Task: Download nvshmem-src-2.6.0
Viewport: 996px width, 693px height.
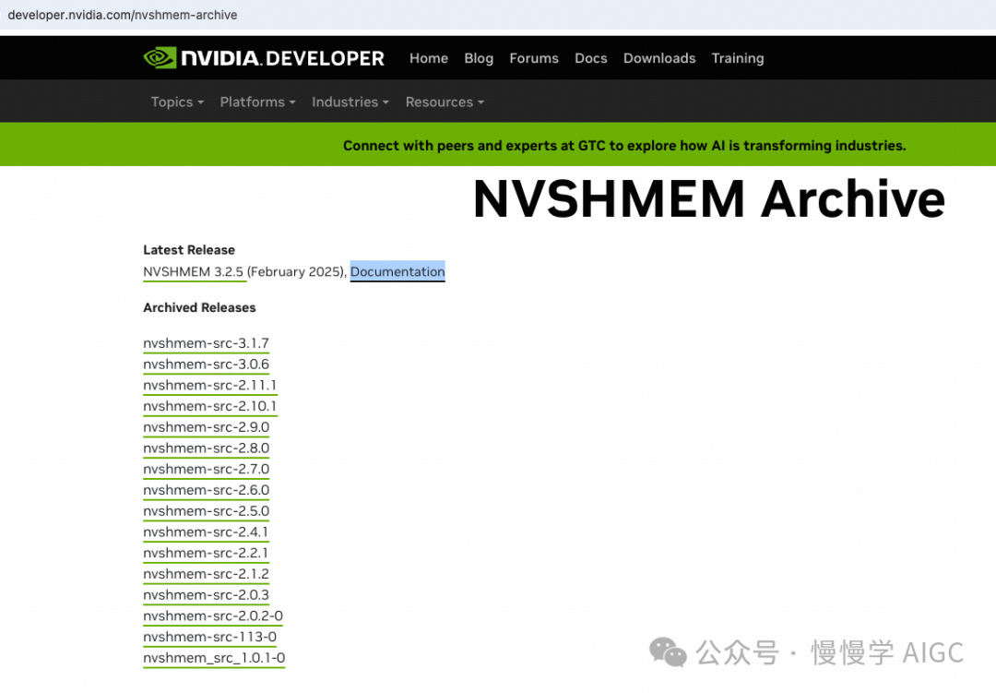Action: tap(206, 490)
